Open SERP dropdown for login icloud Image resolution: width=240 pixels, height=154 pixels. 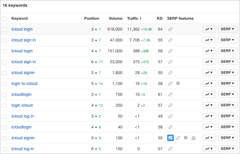[x=228, y=105]
